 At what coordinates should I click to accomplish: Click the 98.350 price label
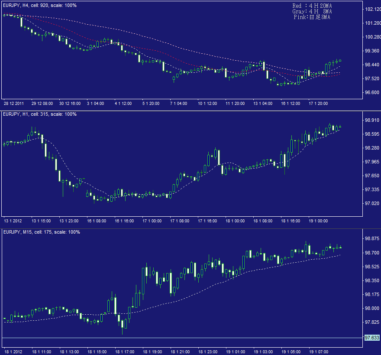pos(372,280)
